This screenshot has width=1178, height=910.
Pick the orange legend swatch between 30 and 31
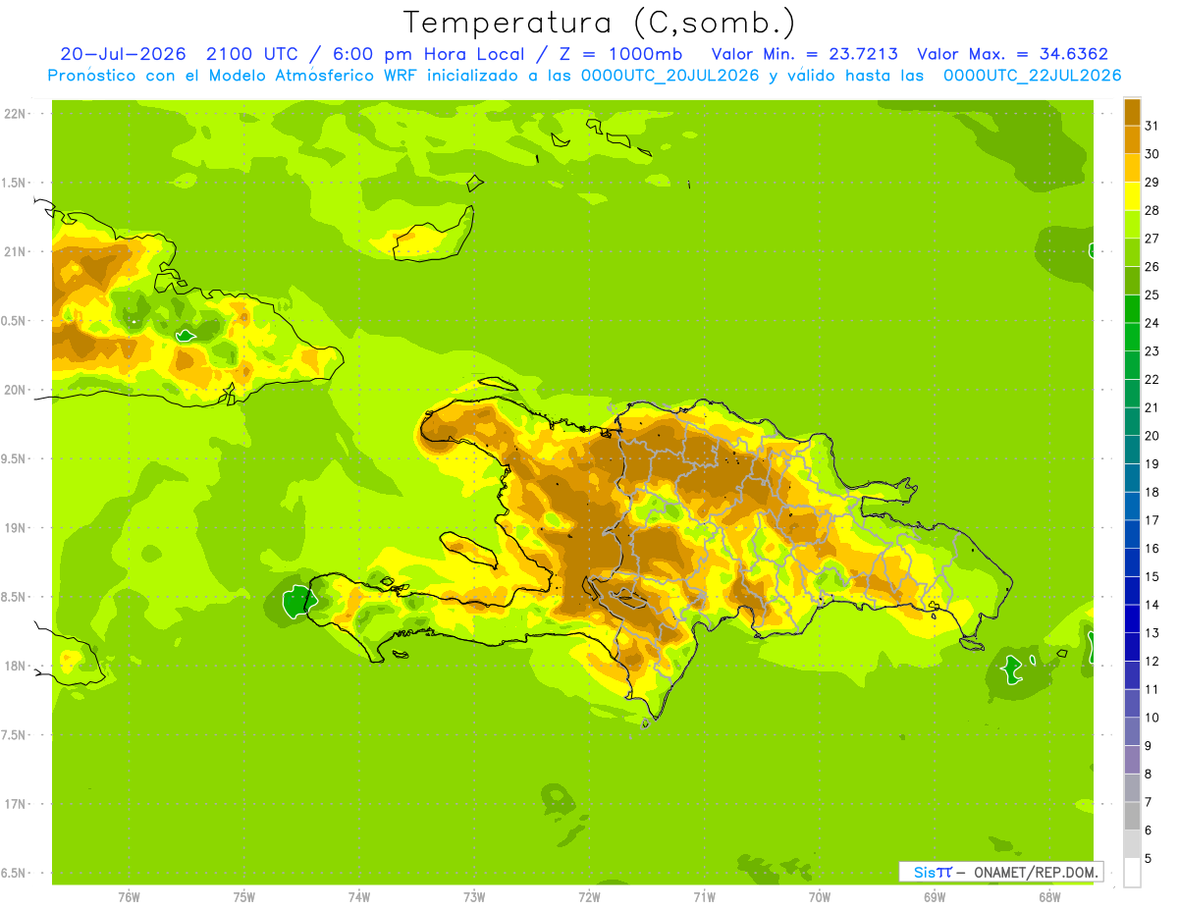tap(1132, 140)
